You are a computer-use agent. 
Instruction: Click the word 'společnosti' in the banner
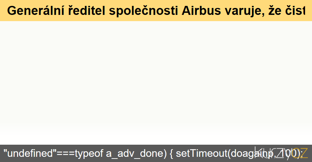tap(144, 11)
